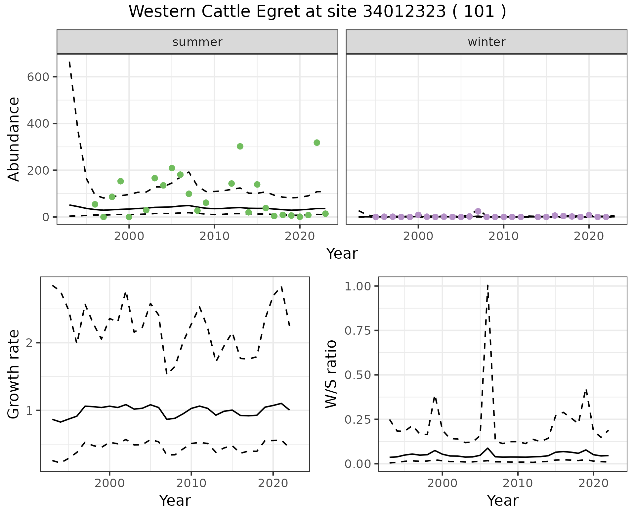Click the Year label under Growth rate plot

[175, 500]
